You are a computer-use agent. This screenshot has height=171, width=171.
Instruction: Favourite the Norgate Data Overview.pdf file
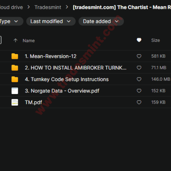tap(139, 91)
